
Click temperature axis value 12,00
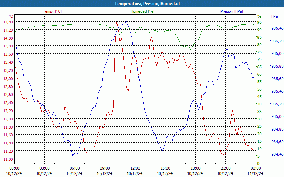click(8, 119)
